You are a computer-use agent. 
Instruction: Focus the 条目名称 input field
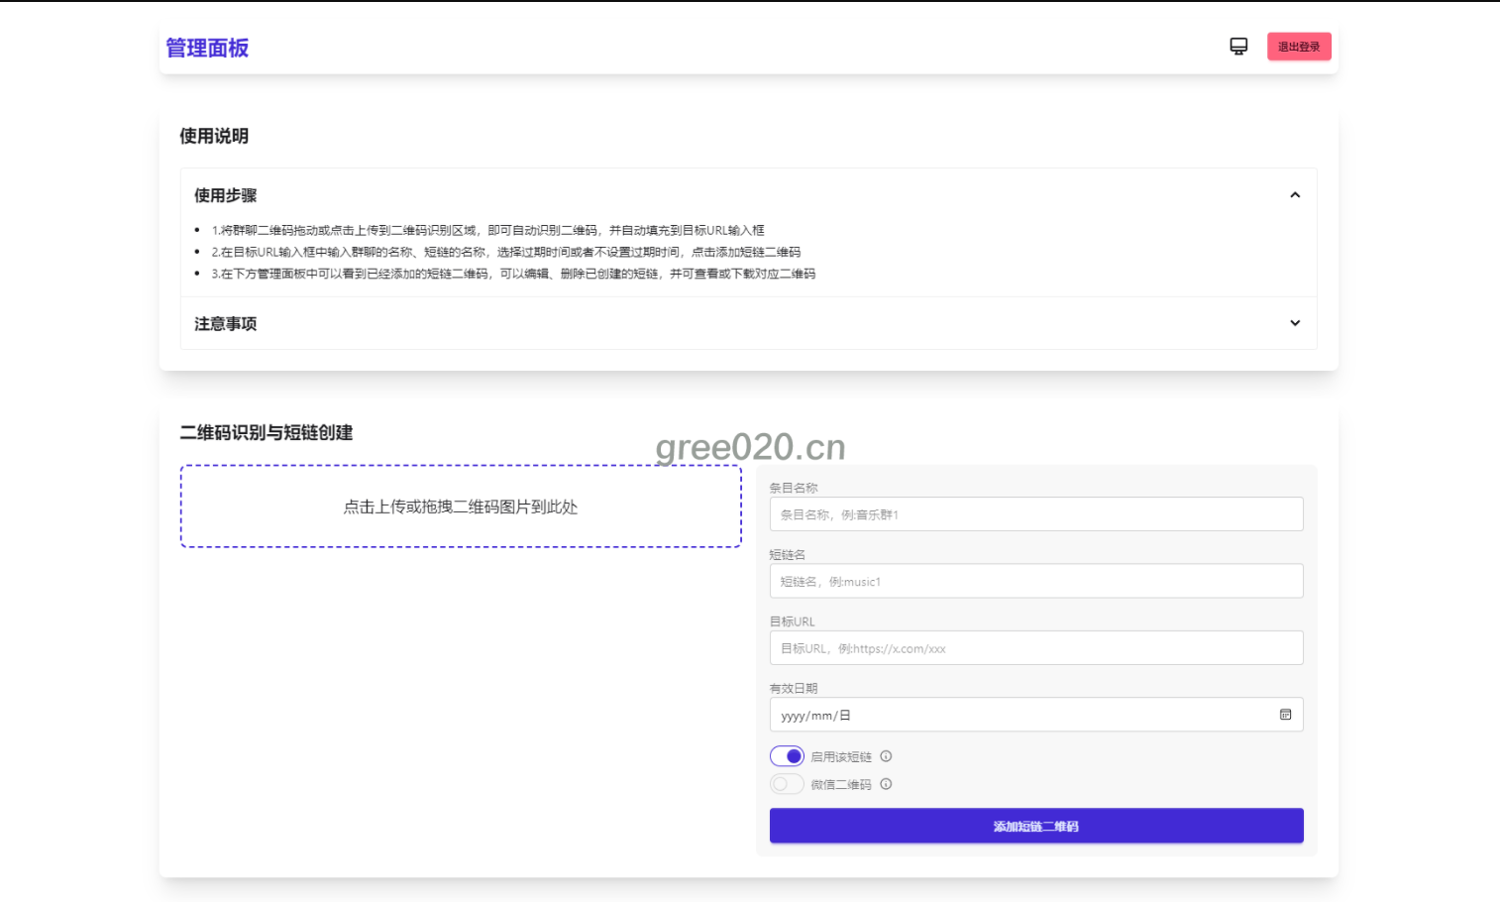pyautogui.click(x=1035, y=514)
